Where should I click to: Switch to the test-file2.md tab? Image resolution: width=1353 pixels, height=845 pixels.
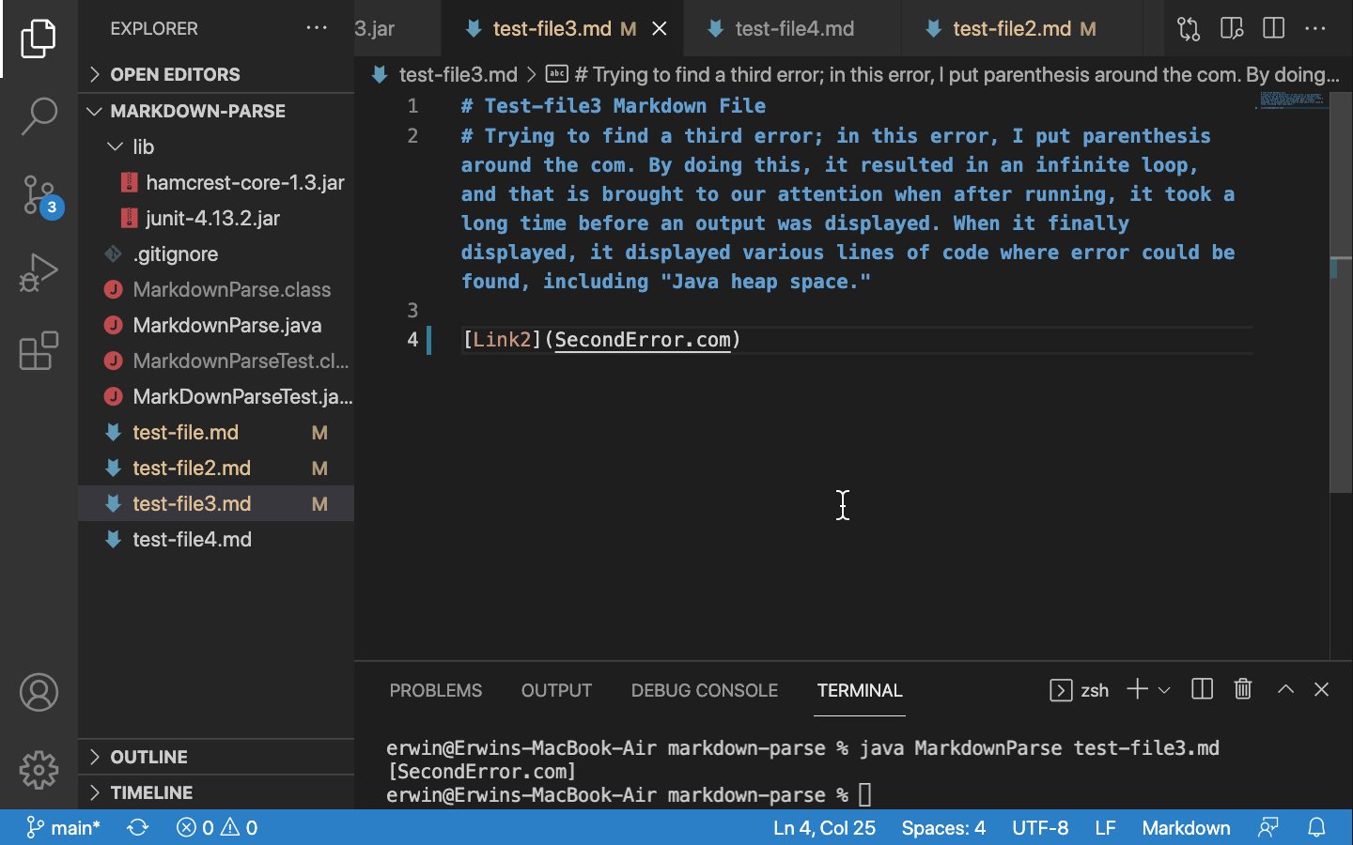click(1023, 29)
